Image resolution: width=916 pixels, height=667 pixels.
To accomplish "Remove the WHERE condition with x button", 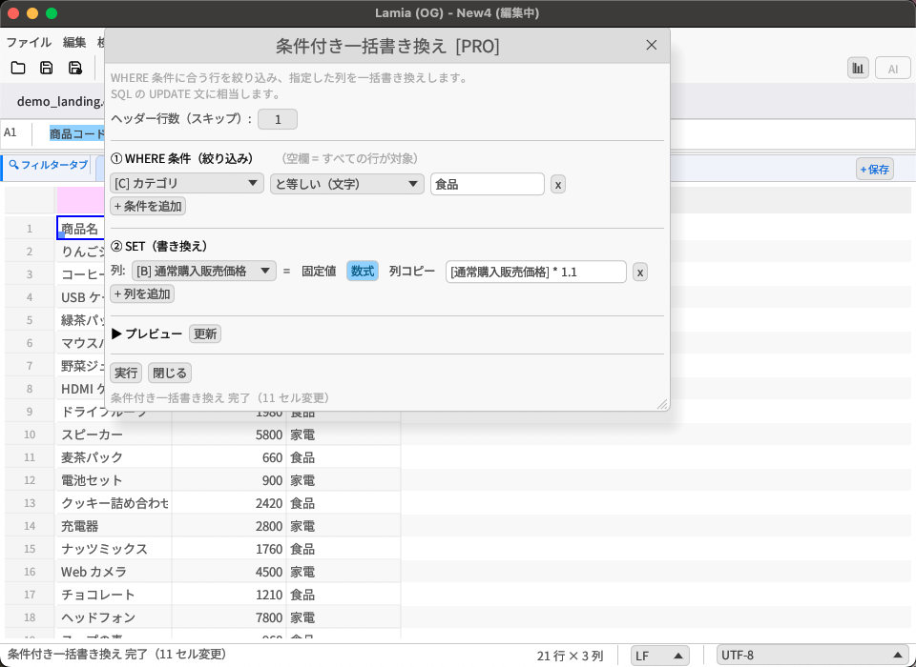I will (x=558, y=185).
